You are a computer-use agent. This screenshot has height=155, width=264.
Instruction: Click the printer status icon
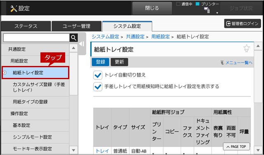pyautogui.click(x=207, y=10)
